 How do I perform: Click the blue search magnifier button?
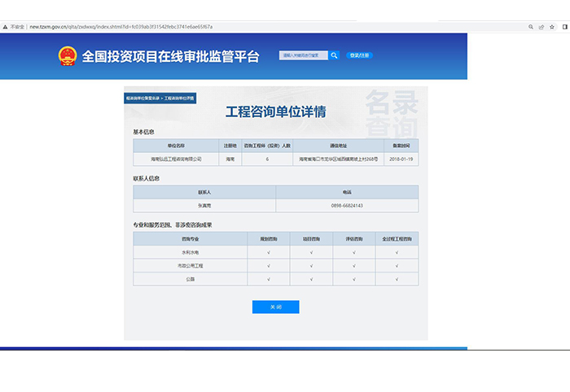click(x=334, y=55)
